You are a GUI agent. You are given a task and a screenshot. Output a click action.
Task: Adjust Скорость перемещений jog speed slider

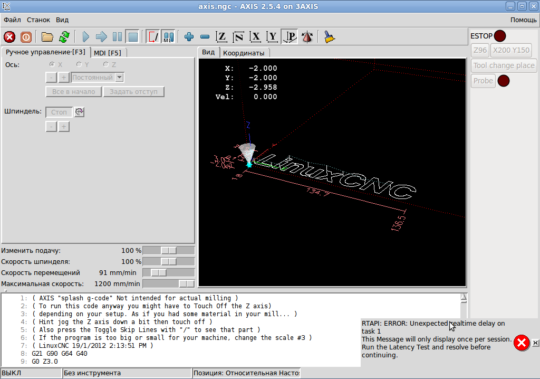coord(169,272)
